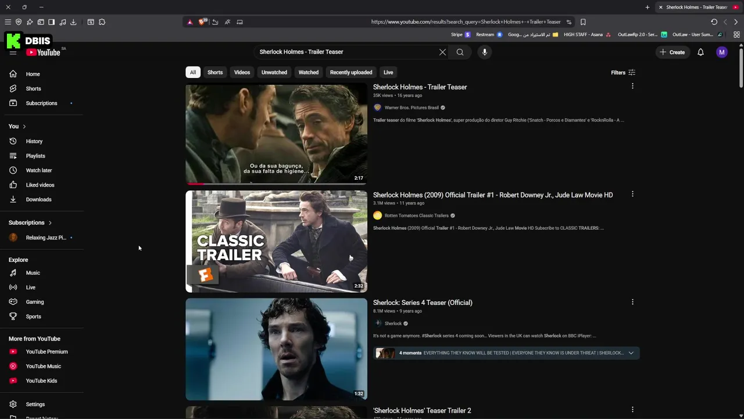Select the All filter chip
Image resolution: width=744 pixels, height=419 pixels.
point(193,73)
